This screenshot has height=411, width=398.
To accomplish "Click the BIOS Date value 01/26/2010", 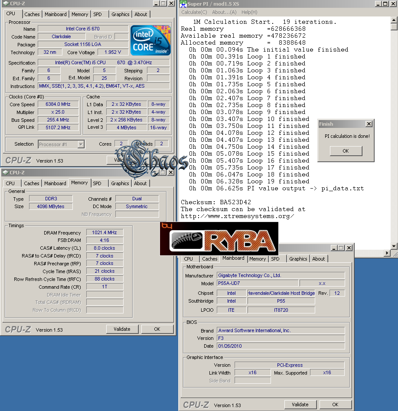I will 281,346.
